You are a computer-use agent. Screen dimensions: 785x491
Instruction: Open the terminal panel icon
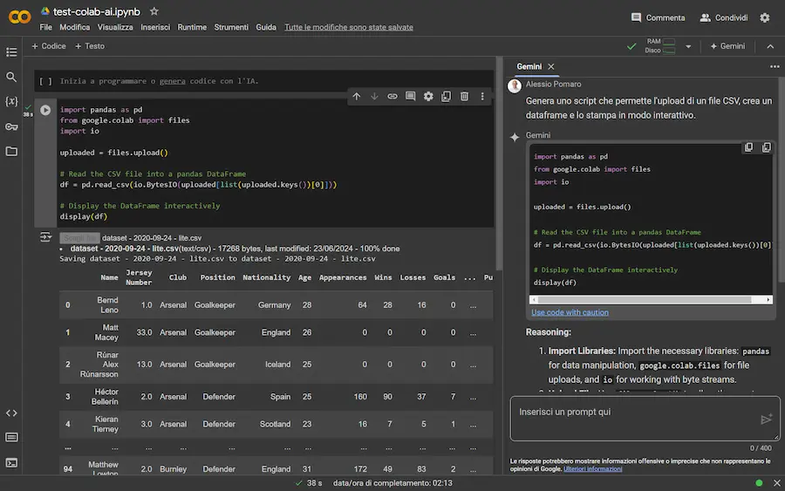pyautogui.click(x=11, y=462)
